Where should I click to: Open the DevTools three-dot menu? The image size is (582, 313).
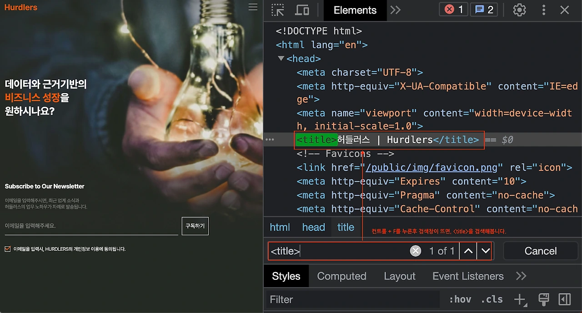[x=544, y=10]
